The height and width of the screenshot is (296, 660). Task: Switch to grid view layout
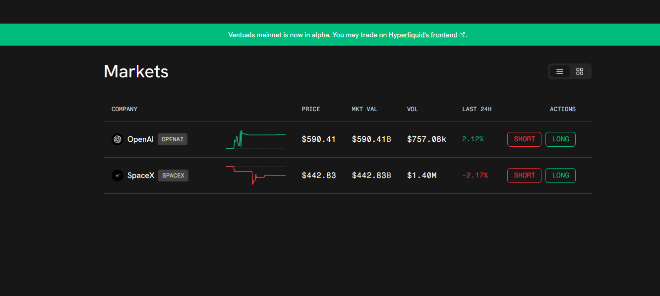pos(580,71)
